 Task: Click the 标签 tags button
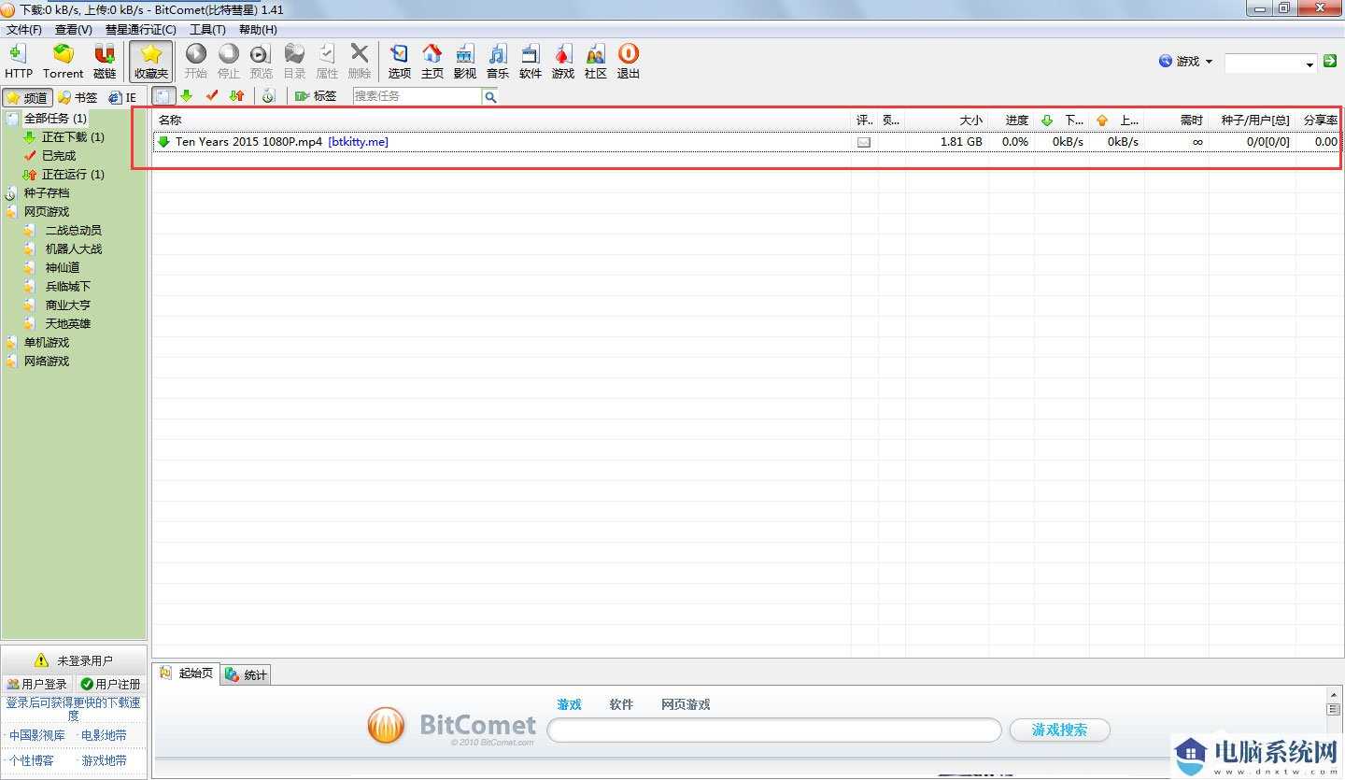pos(316,96)
